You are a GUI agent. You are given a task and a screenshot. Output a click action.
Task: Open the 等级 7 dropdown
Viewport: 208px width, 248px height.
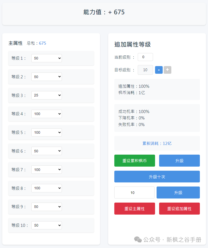tap(47, 169)
